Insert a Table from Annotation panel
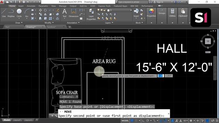The width and height of the screenshot is (219, 123). coord(81,18)
